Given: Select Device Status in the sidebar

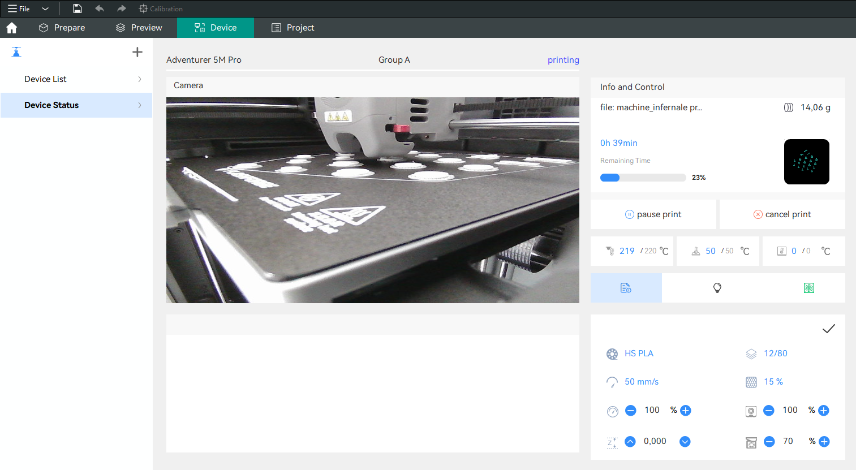Looking at the screenshot, I should (x=76, y=105).
